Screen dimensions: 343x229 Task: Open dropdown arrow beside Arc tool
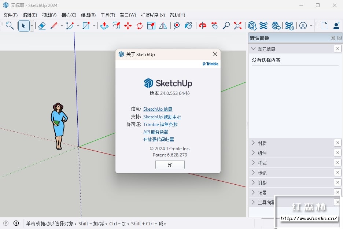pyautogui.click(x=78, y=26)
